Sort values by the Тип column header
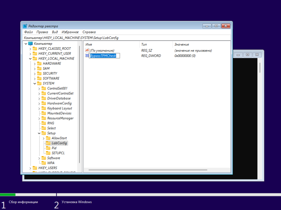 click(156, 44)
